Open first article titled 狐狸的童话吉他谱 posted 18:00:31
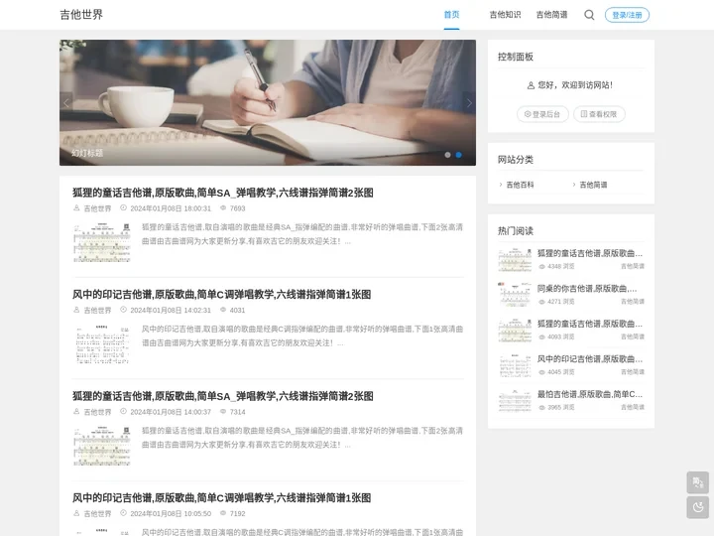The image size is (714, 536). (x=223, y=193)
